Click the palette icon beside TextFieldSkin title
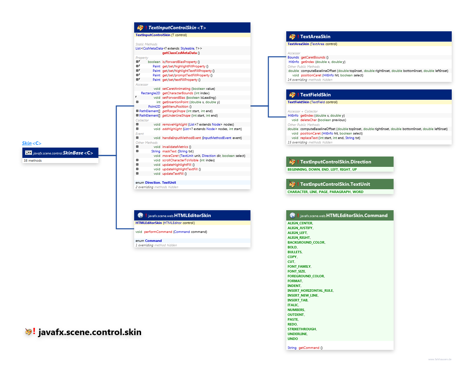The width and height of the screenshot is (471, 375). 292,95
